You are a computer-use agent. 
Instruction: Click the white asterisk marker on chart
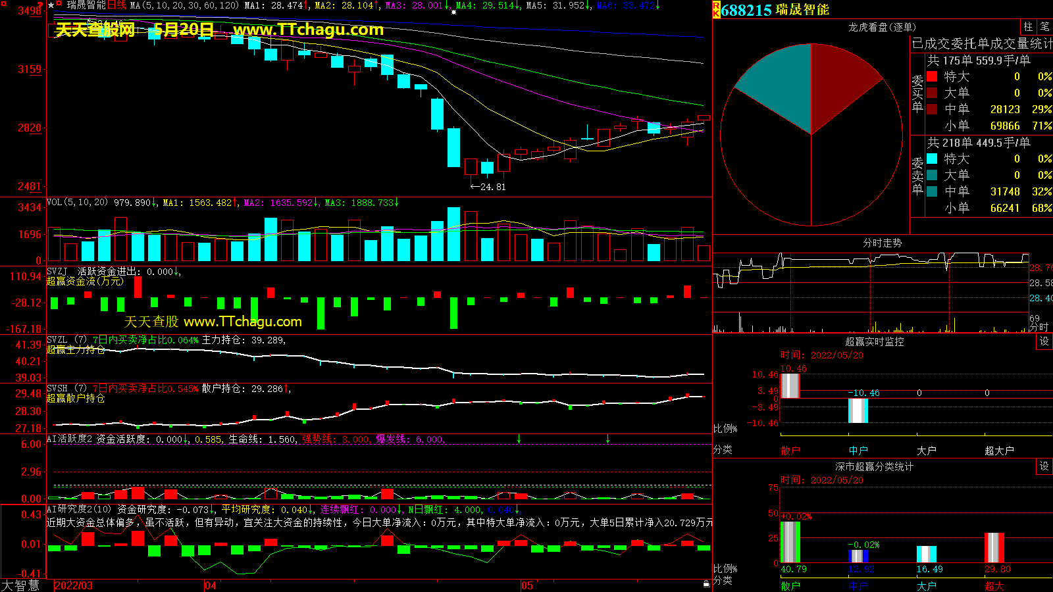[453, 12]
